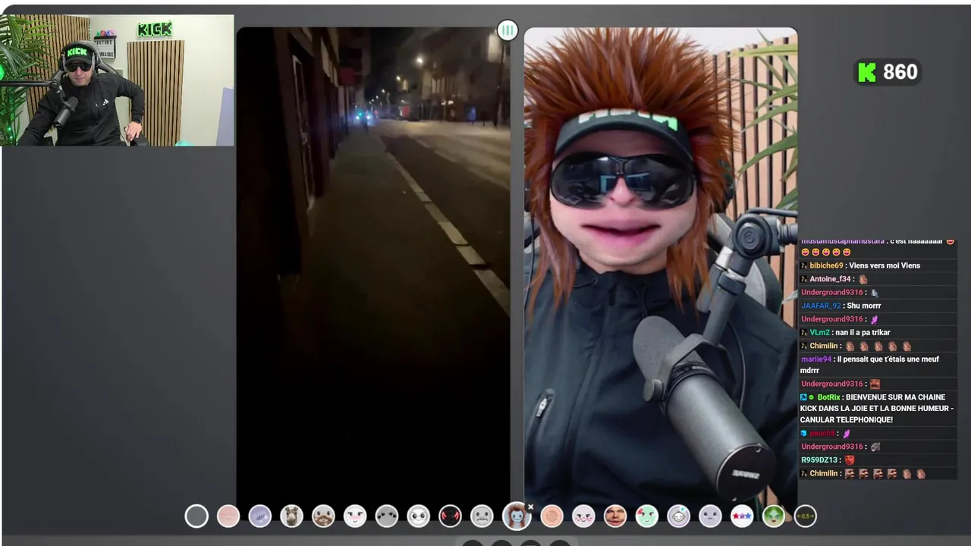Apply the white face pink cheeks filter
Image resolution: width=971 pixels, height=546 pixels.
point(583,516)
